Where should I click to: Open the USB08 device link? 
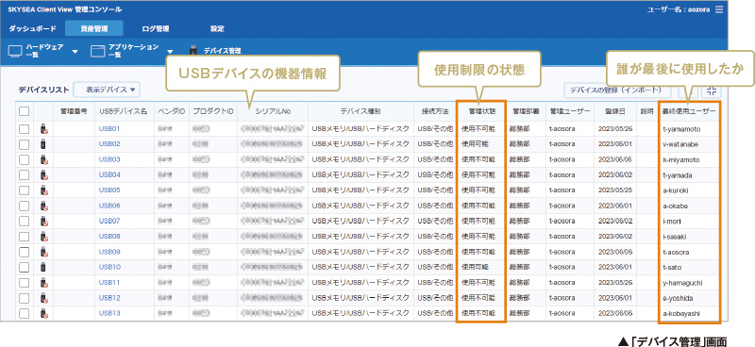(109, 237)
